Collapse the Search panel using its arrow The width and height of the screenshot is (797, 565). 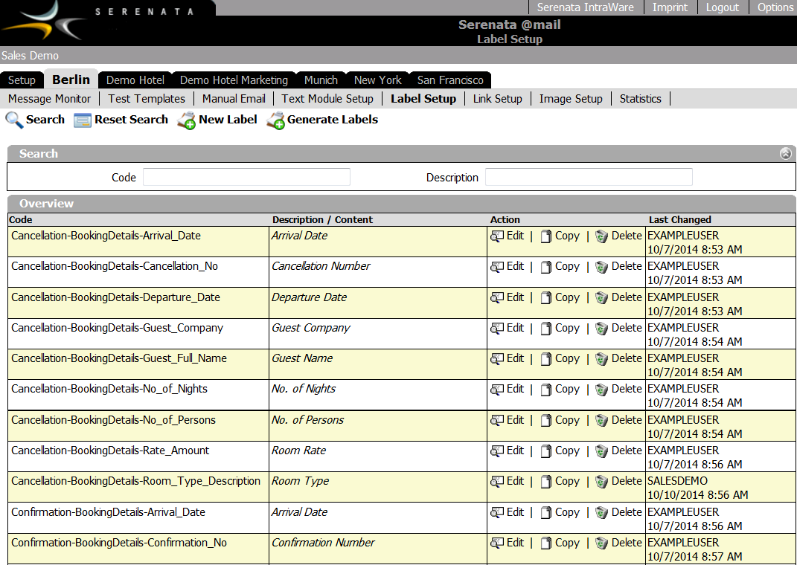point(785,153)
